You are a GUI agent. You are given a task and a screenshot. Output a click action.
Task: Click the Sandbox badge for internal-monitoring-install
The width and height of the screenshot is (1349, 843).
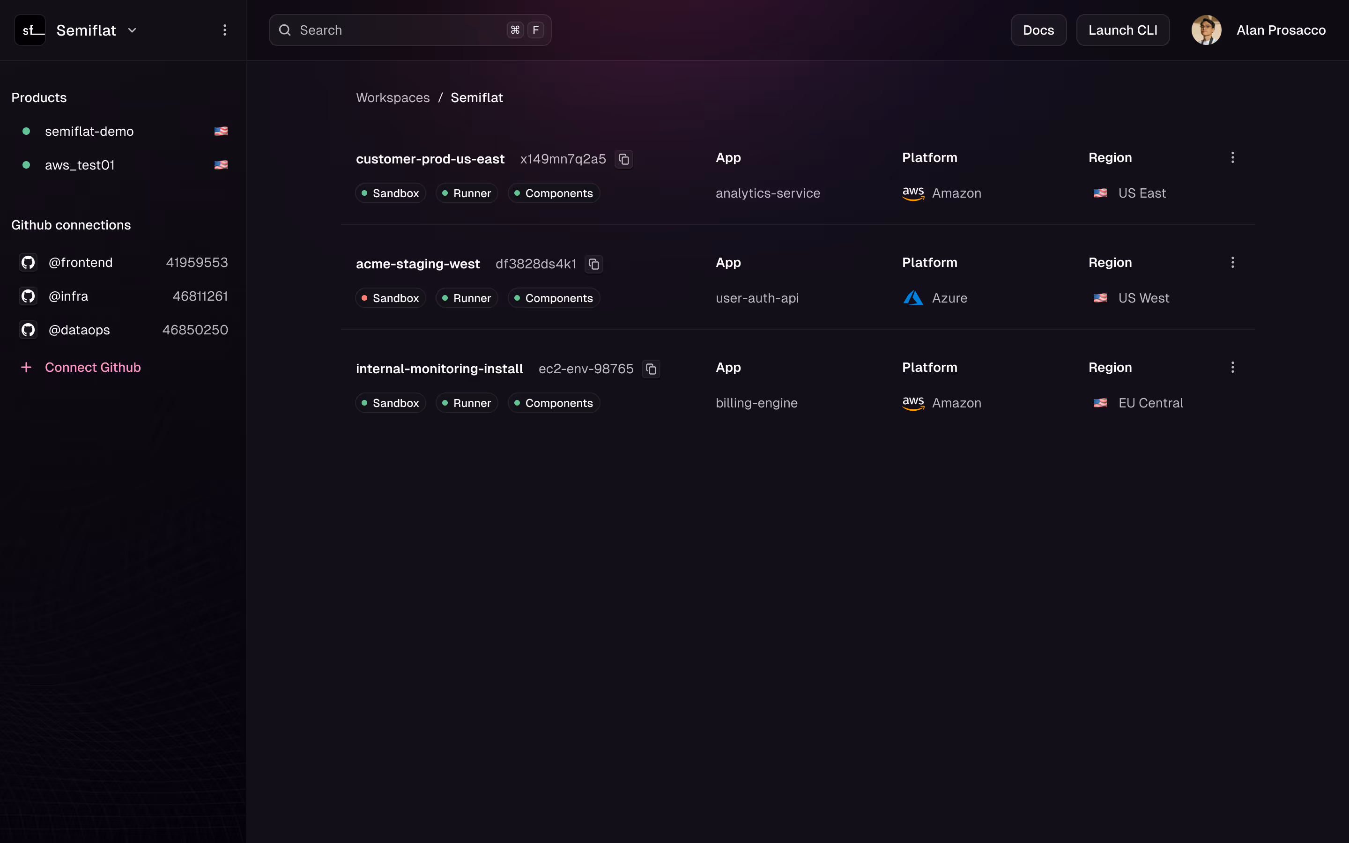[x=390, y=403]
